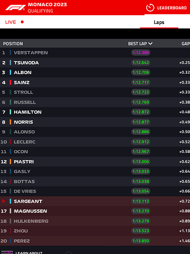The image size is (190, 254).
Task: Sort by the Gap column header
Action: [x=185, y=44]
